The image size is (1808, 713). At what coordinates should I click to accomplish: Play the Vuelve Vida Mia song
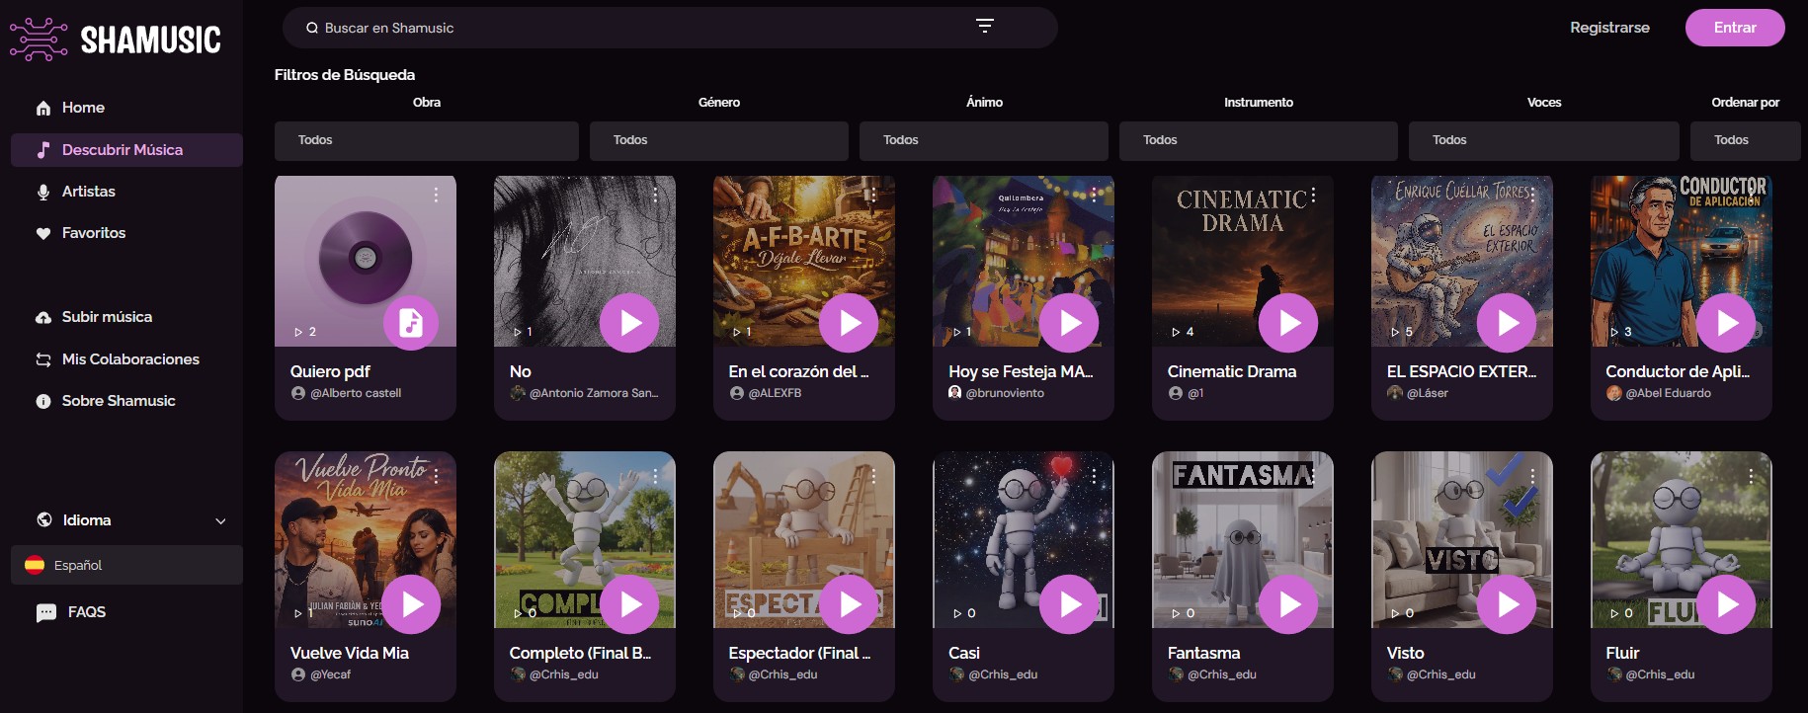click(x=412, y=604)
